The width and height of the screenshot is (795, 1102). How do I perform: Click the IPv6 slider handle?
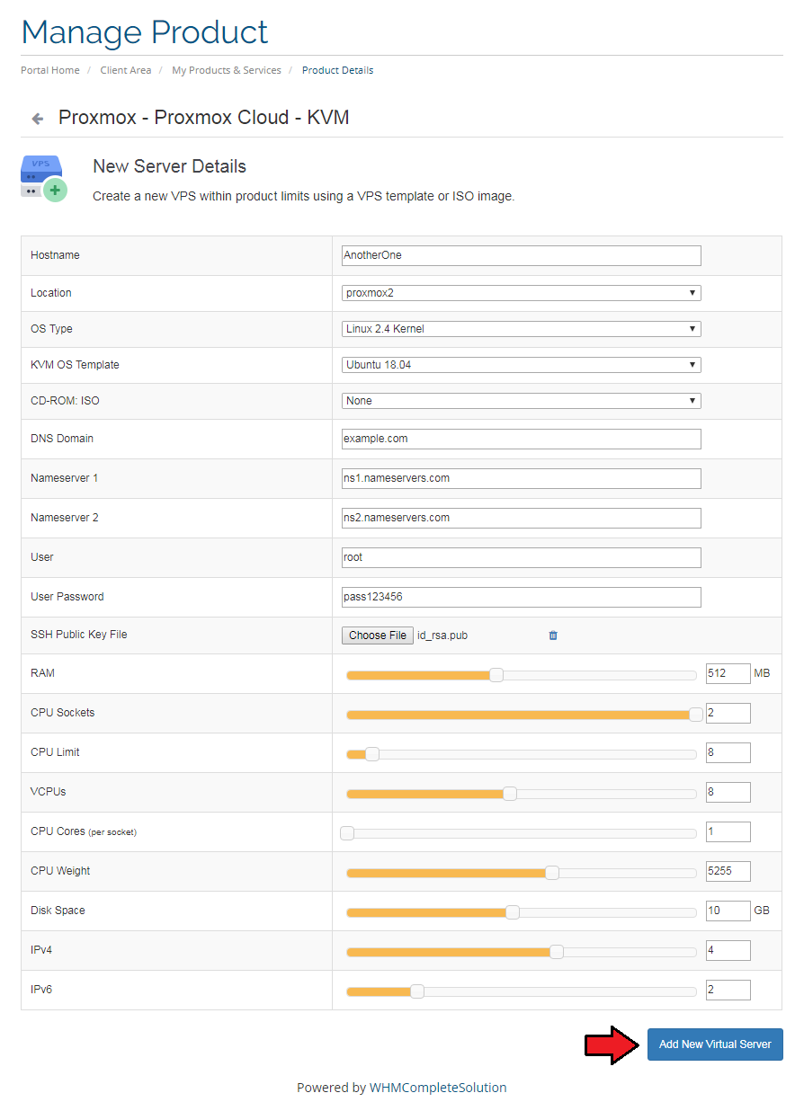coord(416,991)
